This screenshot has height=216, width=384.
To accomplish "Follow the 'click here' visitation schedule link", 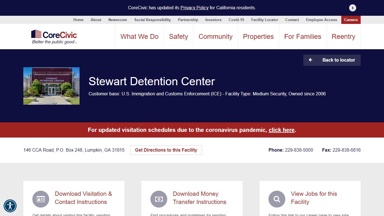I will tap(281, 130).
